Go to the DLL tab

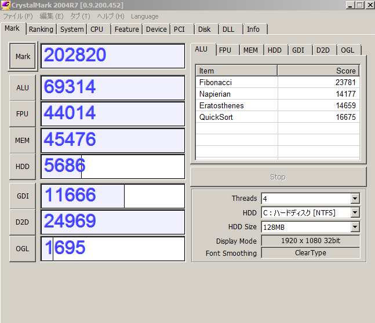tap(231, 29)
